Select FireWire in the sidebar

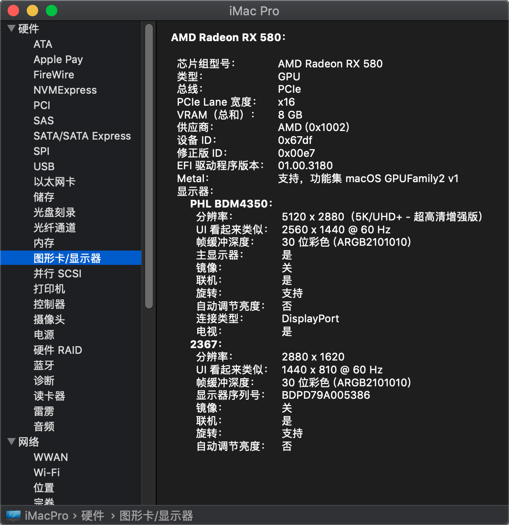[x=53, y=75]
